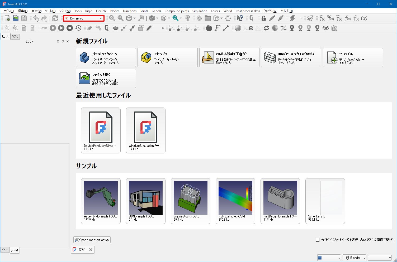The image size is (397, 262).
Task: Click the アセンブリ new file card
Action: pyautogui.click(x=168, y=57)
